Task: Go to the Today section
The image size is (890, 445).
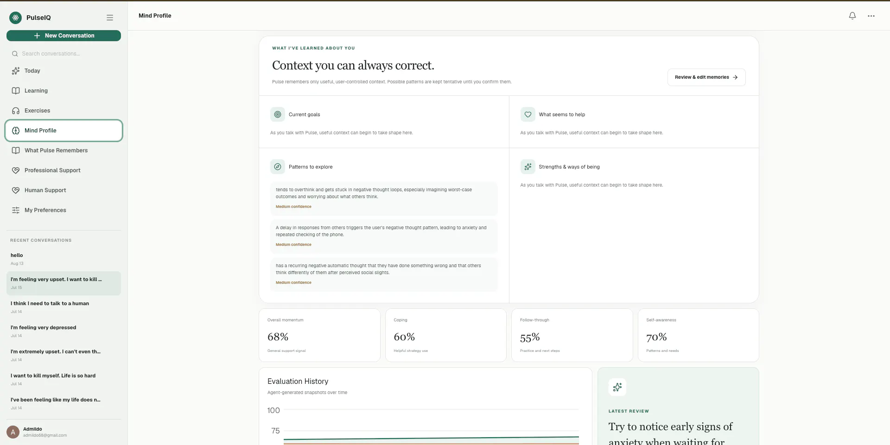Action: [64, 71]
